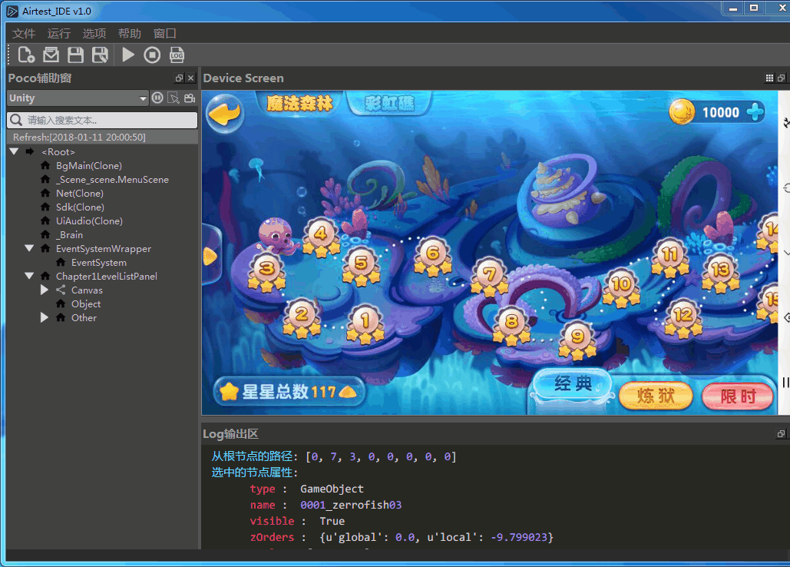Tap the yellow back arrow in game

[225, 114]
